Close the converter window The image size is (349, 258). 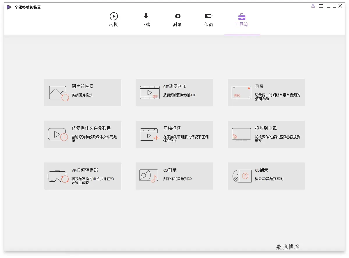pyautogui.click(x=340, y=6)
